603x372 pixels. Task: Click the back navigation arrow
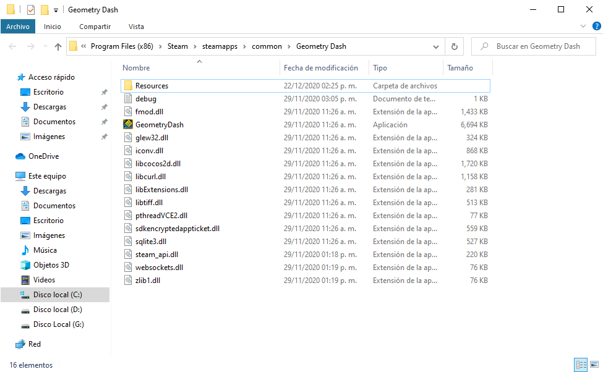(x=13, y=46)
